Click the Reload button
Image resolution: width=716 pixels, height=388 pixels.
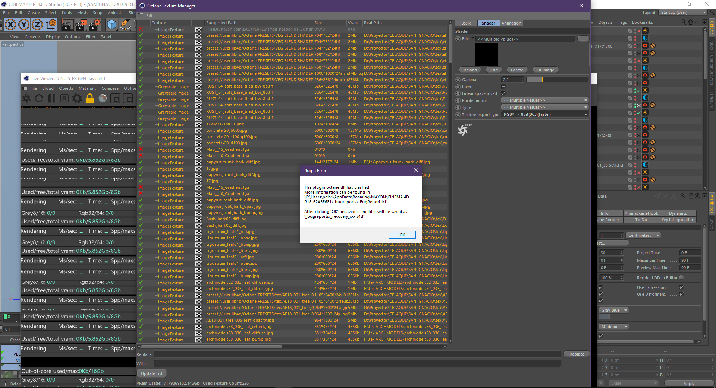470,70
